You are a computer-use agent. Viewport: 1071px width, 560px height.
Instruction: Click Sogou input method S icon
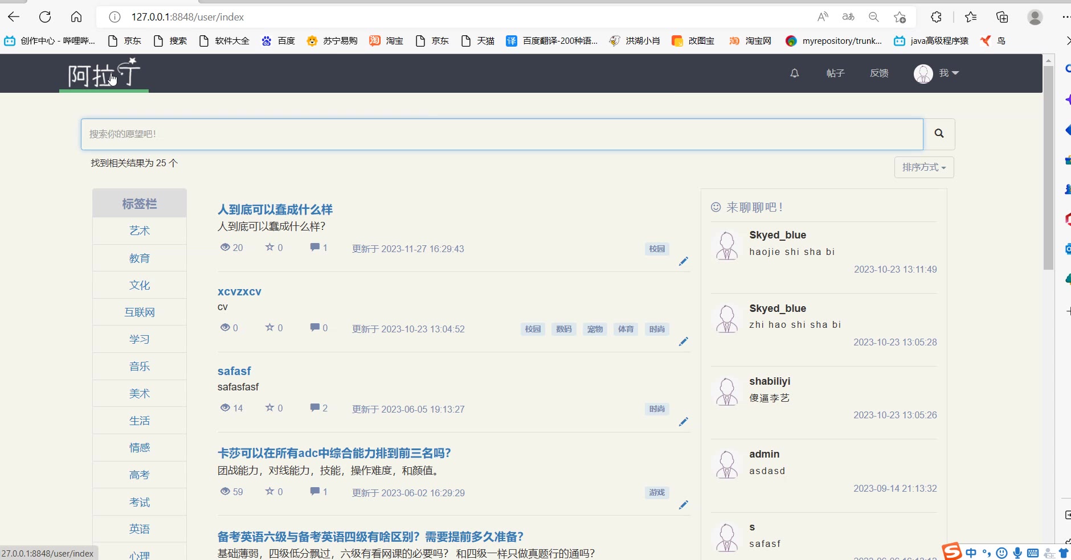(951, 551)
